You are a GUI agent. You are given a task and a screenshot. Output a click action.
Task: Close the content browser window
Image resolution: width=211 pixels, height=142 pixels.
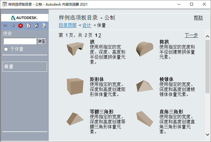click(x=204, y=4)
